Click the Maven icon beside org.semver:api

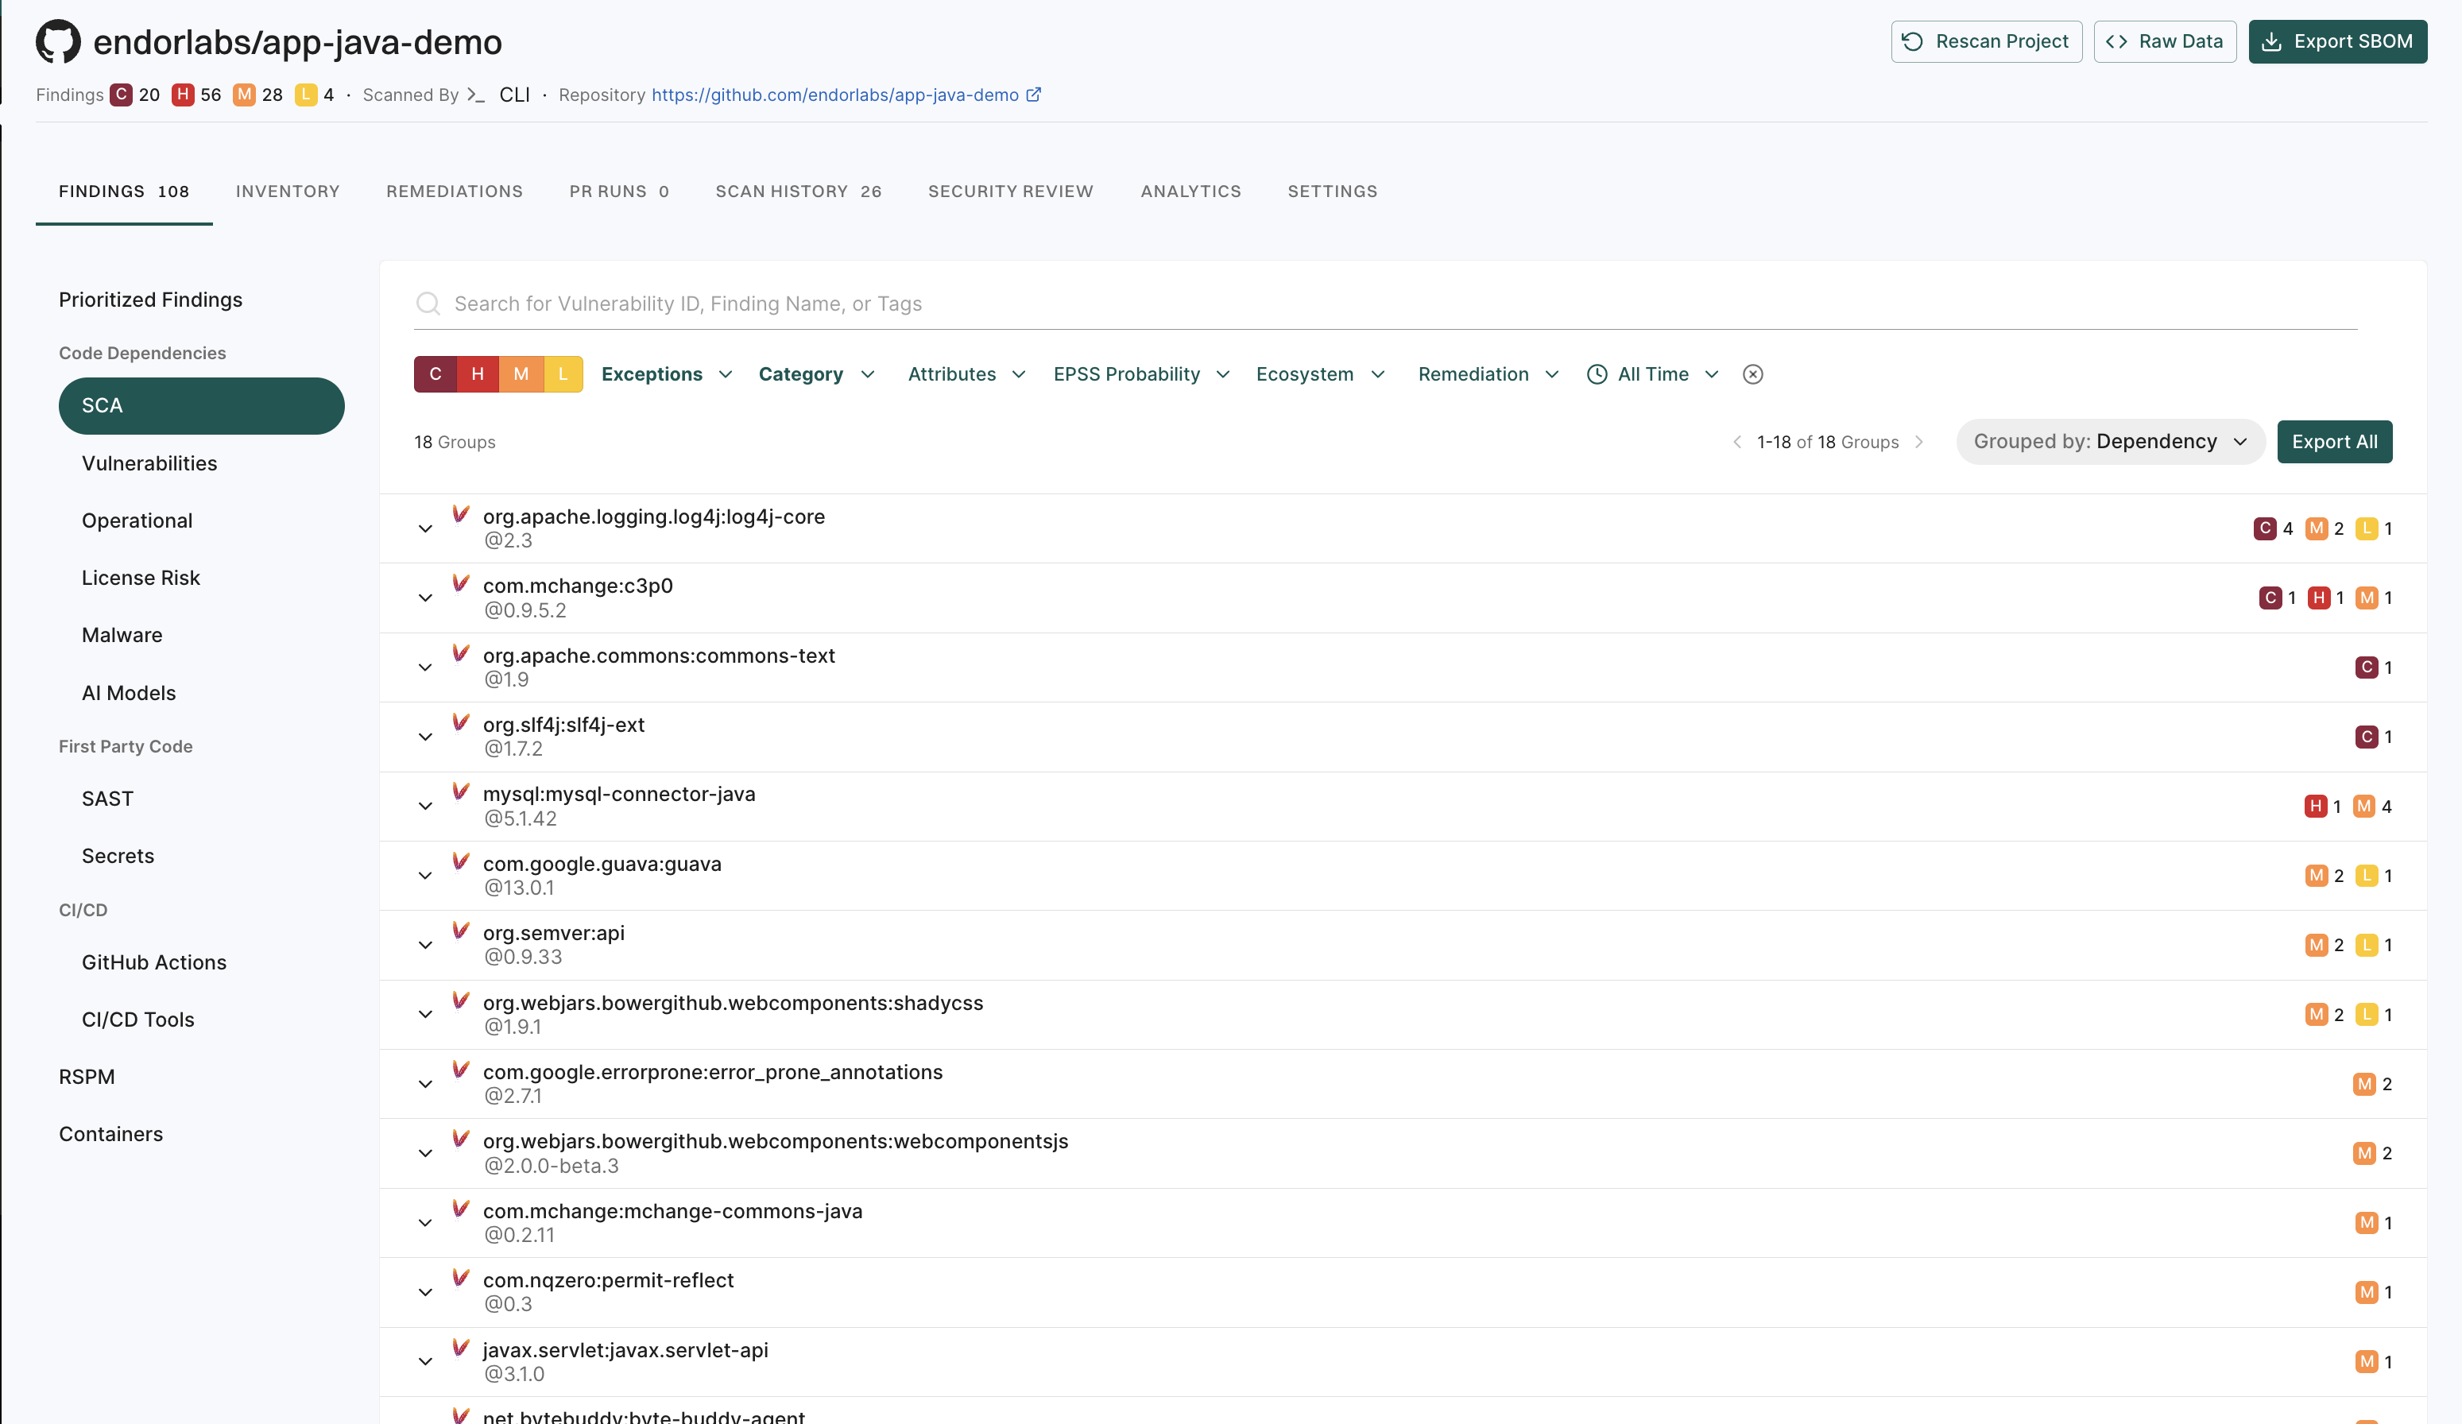461,931
